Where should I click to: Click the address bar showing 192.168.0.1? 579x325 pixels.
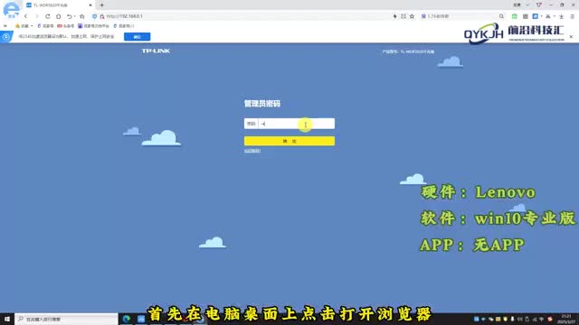tap(243, 16)
